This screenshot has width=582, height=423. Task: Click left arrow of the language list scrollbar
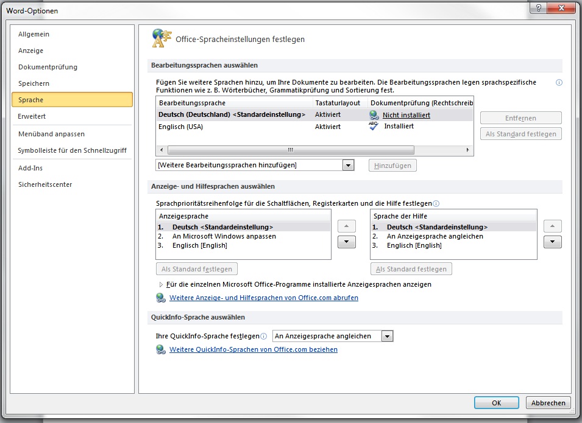click(161, 150)
